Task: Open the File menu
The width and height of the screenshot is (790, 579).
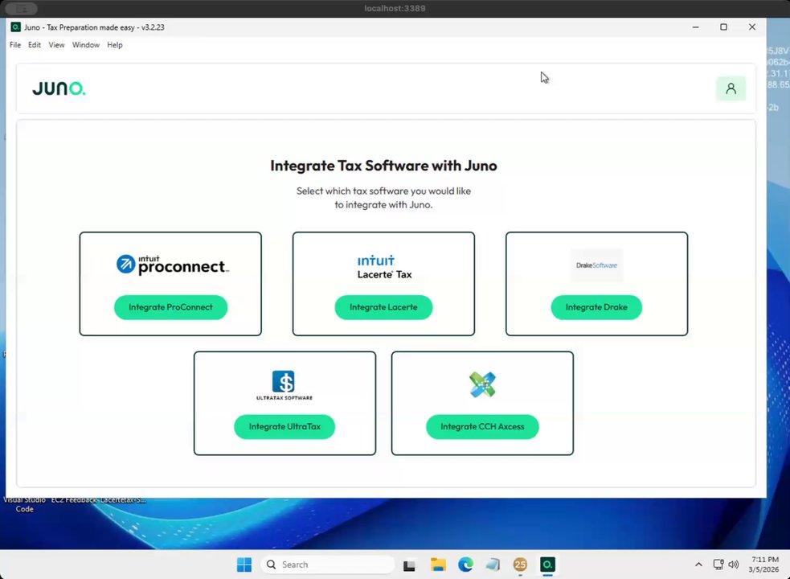Action: point(15,45)
